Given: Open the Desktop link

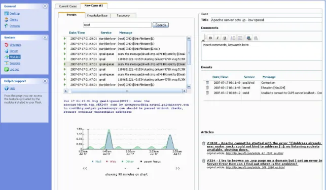Looking at the screenshot, I should (x=15, y=14).
